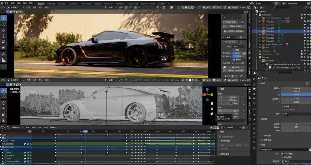This screenshot has height=165, width=311.
Task: Collapse the botaniq collection in the outliner
Action: click(257, 57)
